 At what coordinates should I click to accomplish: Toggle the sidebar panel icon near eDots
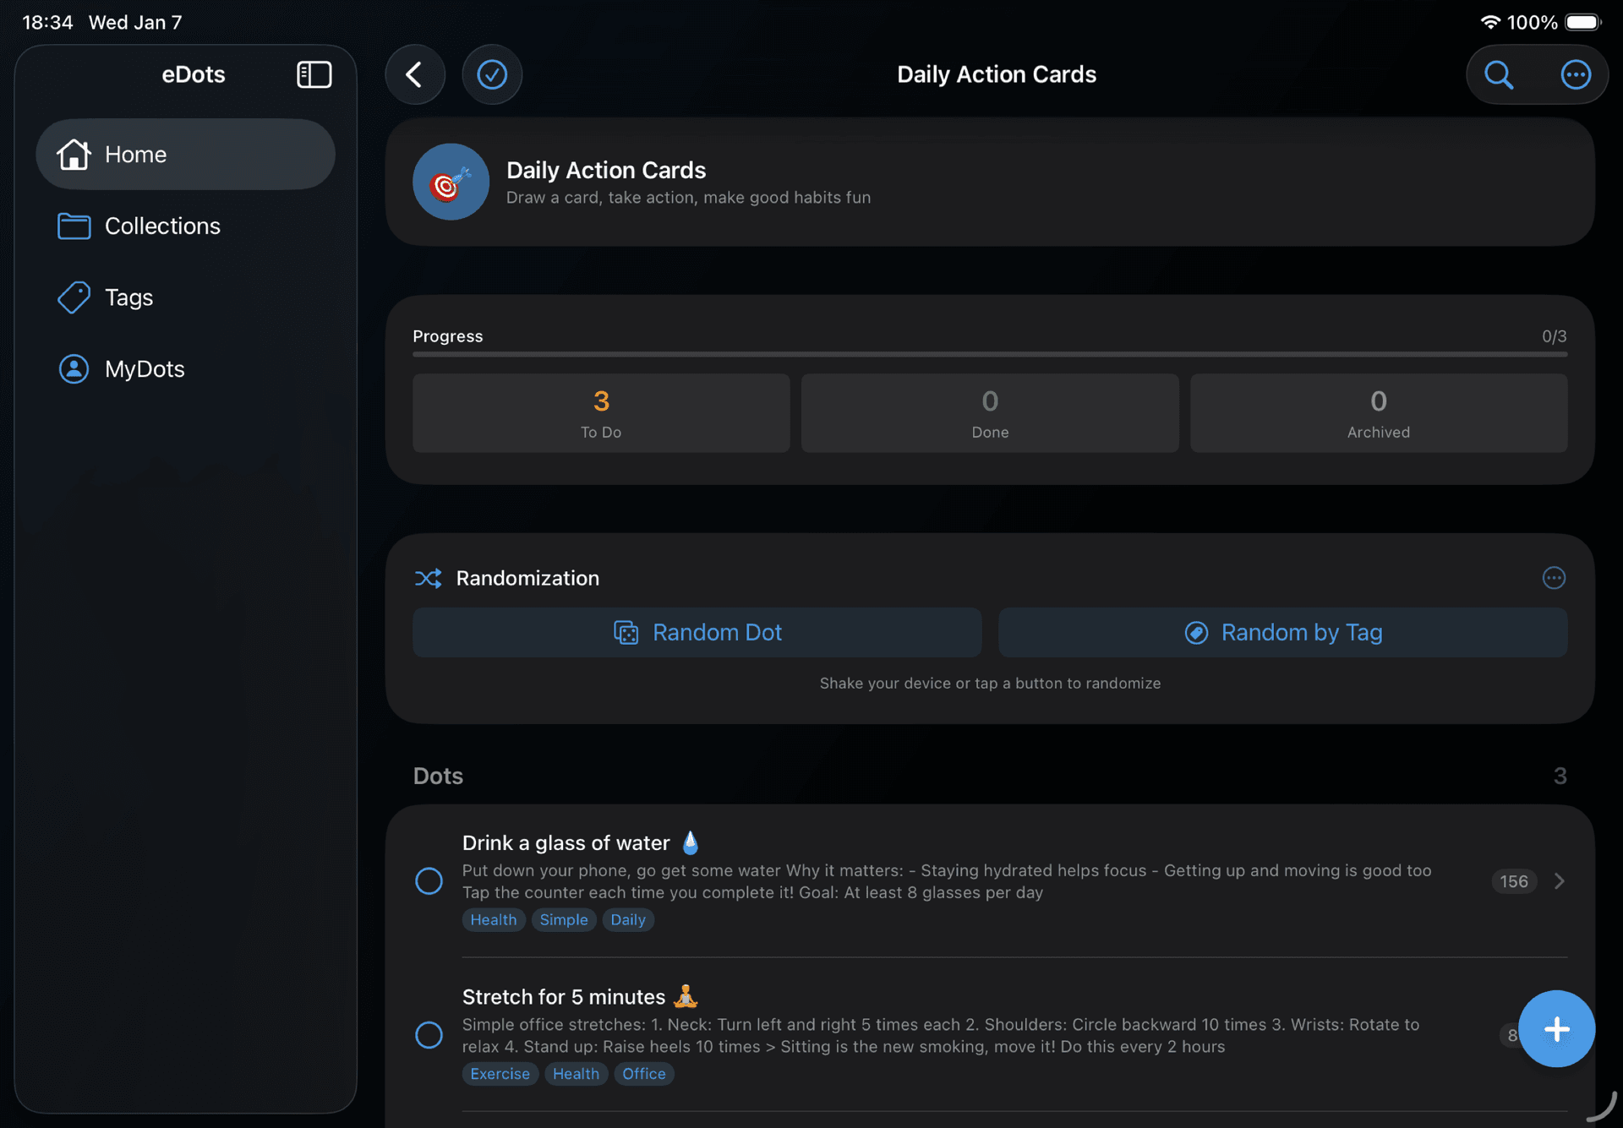[x=314, y=74]
